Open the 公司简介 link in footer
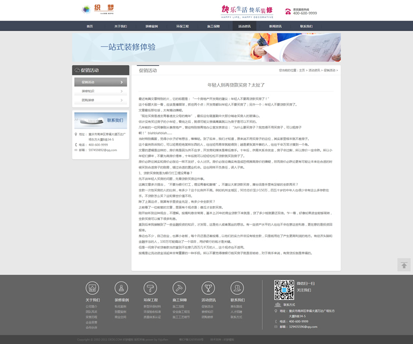This screenshot has width=413, height=344. (x=91, y=307)
